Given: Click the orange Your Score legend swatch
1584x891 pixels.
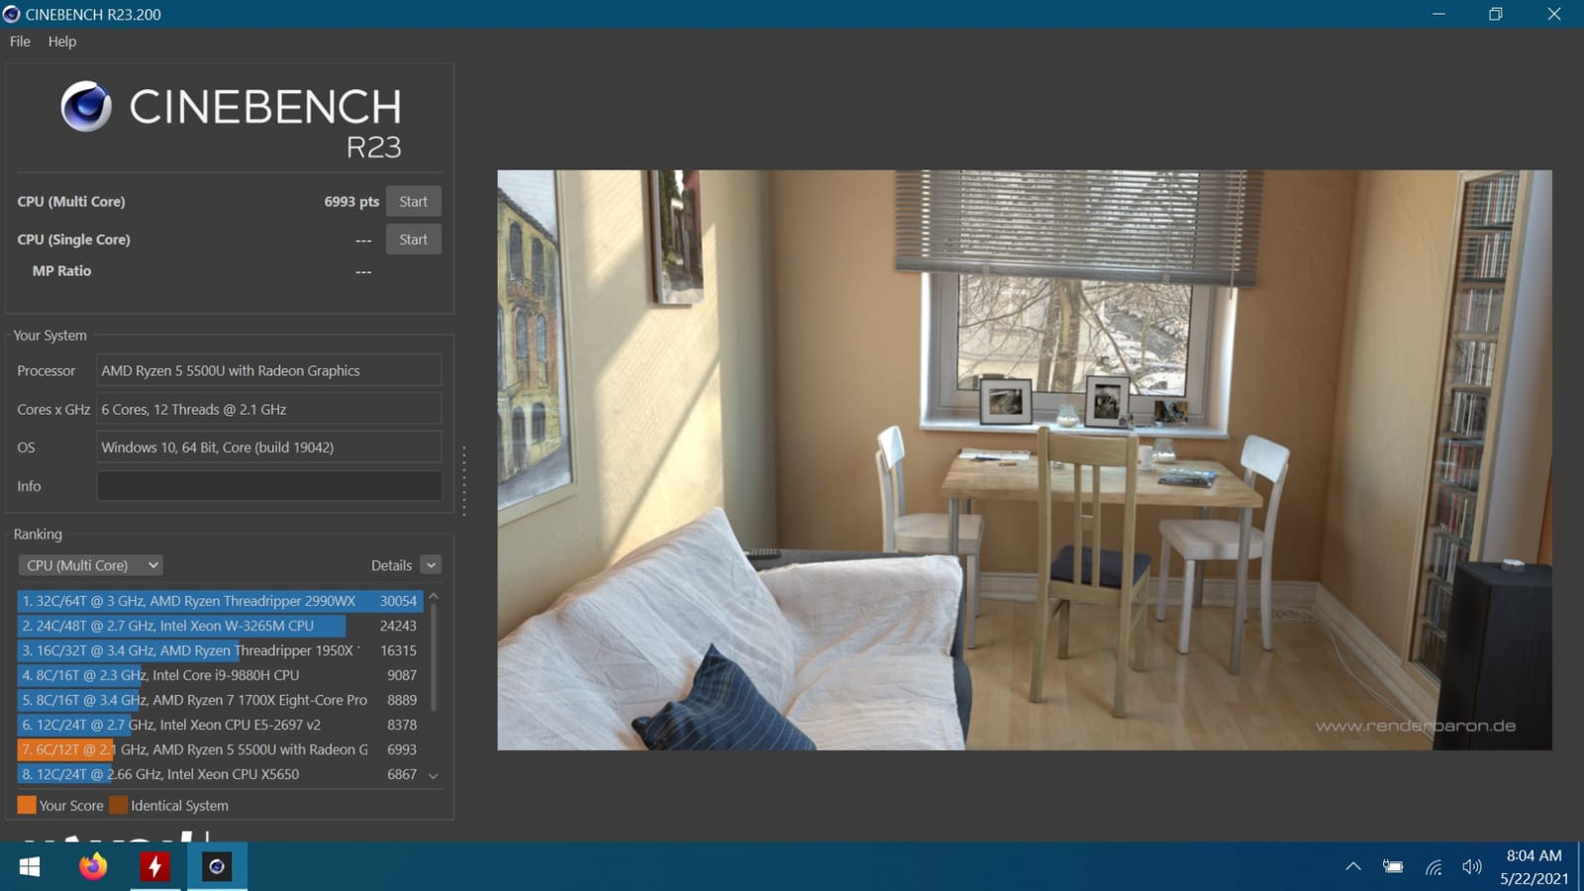Looking at the screenshot, I should click(x=27, y=805).
